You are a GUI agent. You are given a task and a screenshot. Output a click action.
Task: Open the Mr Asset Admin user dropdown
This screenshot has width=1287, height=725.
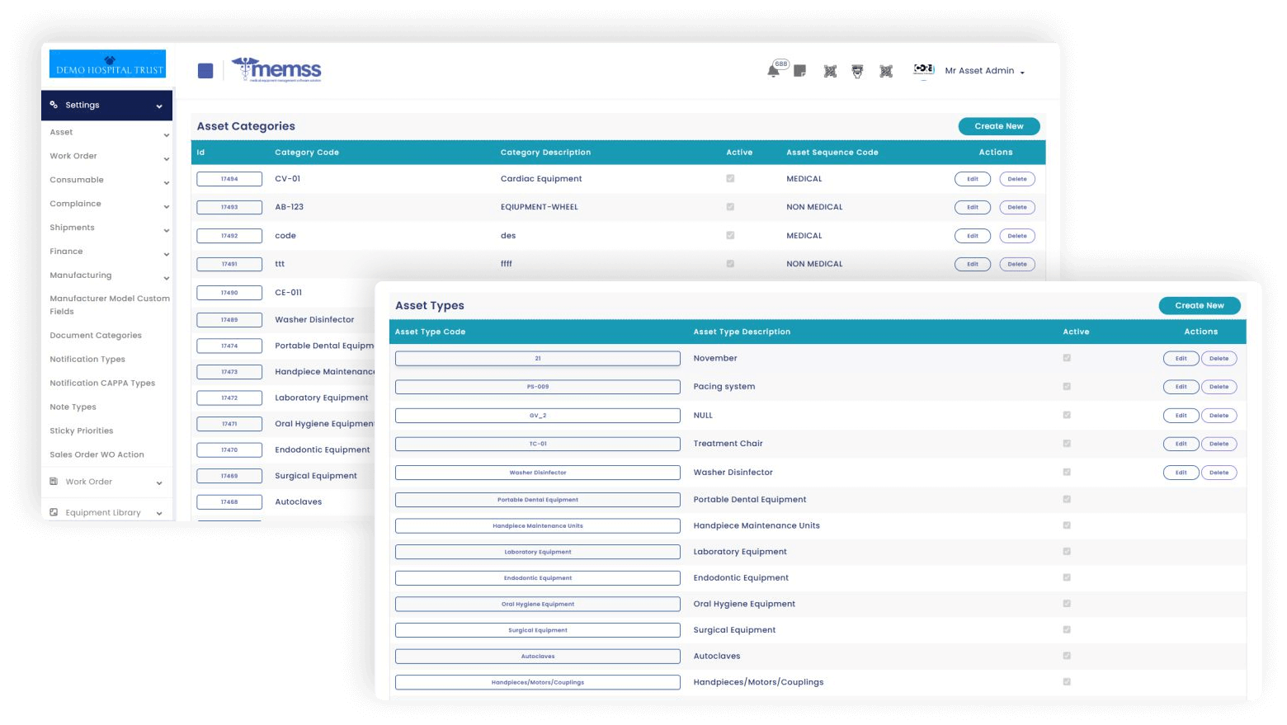click(x=984, y=71)
